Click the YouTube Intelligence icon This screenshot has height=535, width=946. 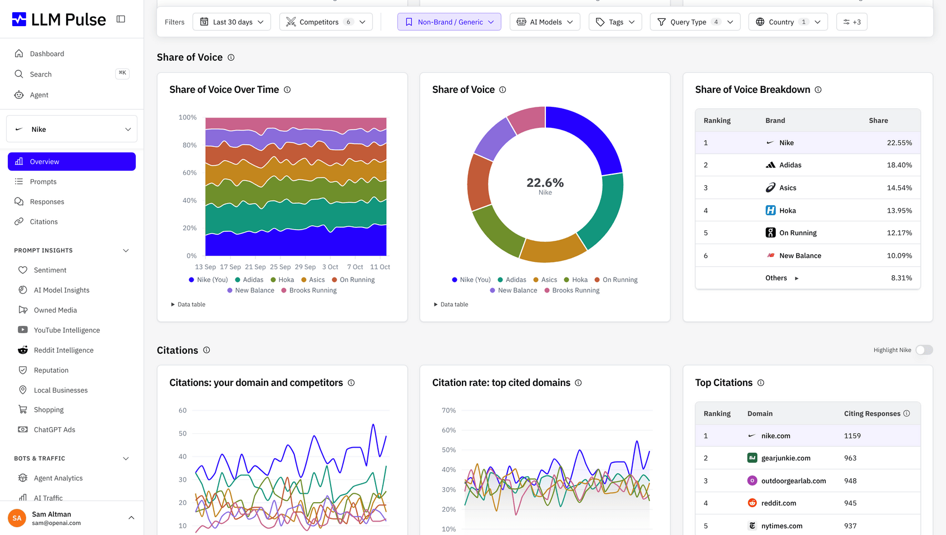pyautogui.click(x=23, y=330)
